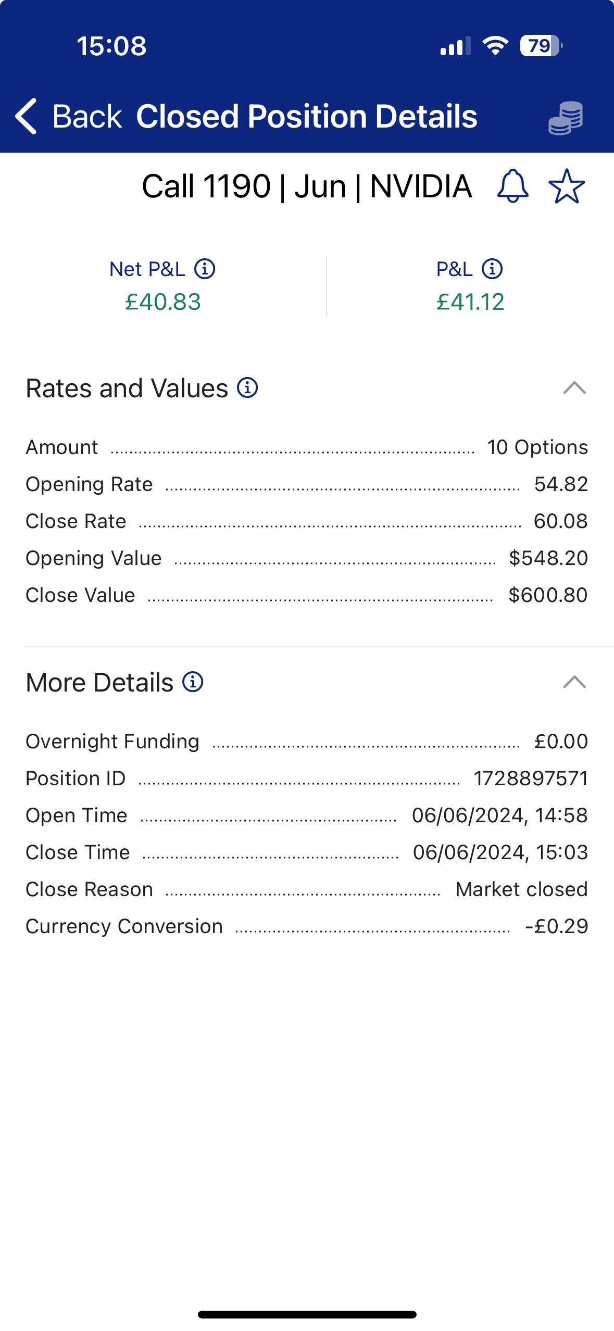The width and height of the screenshot is (614, 1331).
Task: Tap the £41.12 P&L amount
Action: point(470,302)
